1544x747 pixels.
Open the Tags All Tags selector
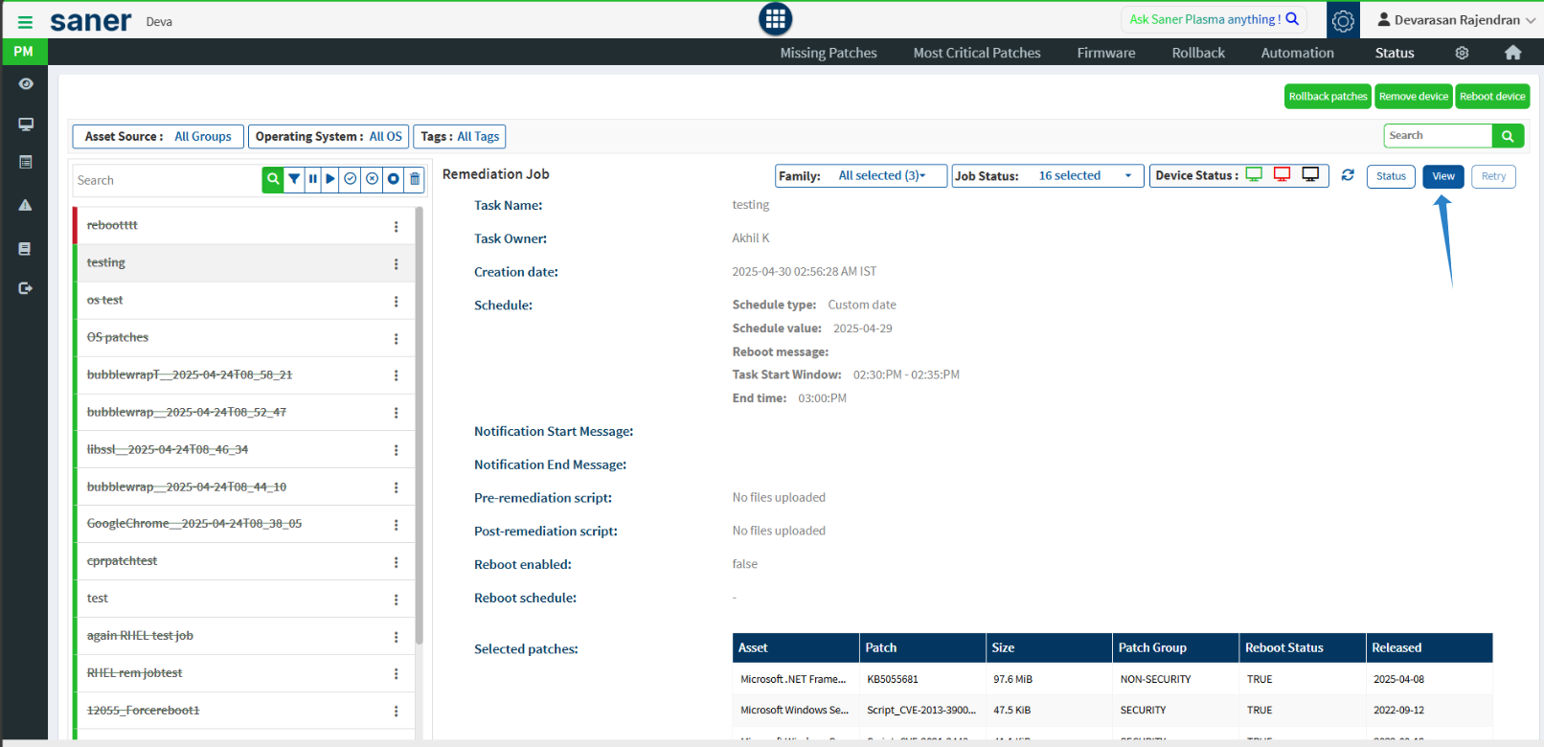click(x=460, y=137)
